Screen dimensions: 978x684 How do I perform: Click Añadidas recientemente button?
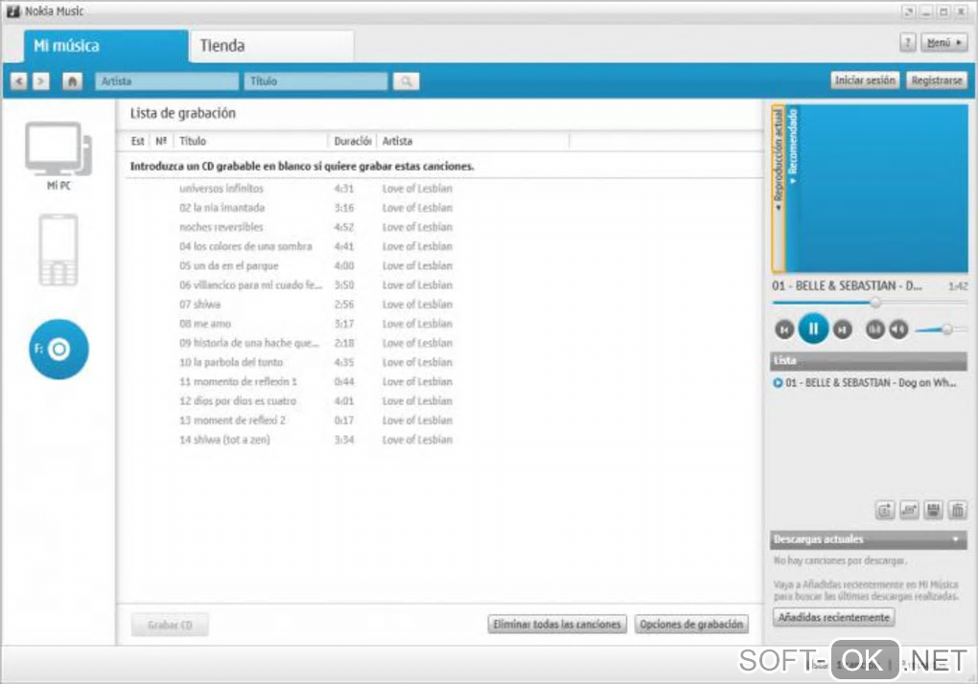(x=834, y=617)
